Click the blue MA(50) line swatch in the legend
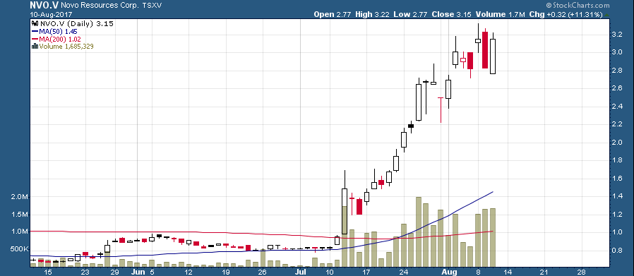 [35, 32]
